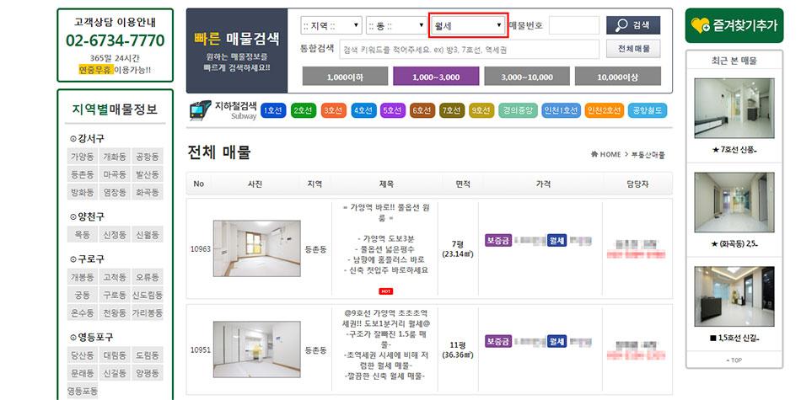The height and width of the screenshot is (400, 801).
Task: Click the HOME breadcrumb icon
Action: (594, 154)
